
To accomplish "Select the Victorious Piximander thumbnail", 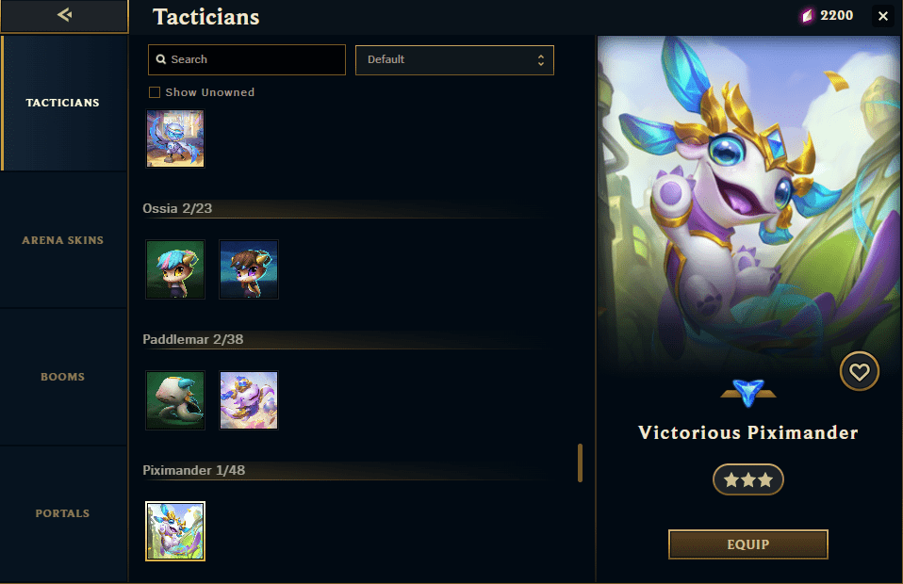I will click(x=175, y=530).
